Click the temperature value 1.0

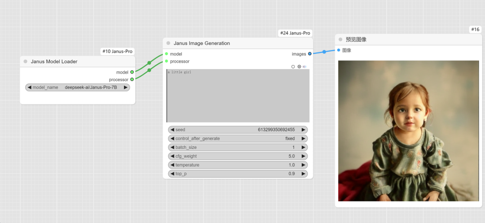tap(292, 165)
